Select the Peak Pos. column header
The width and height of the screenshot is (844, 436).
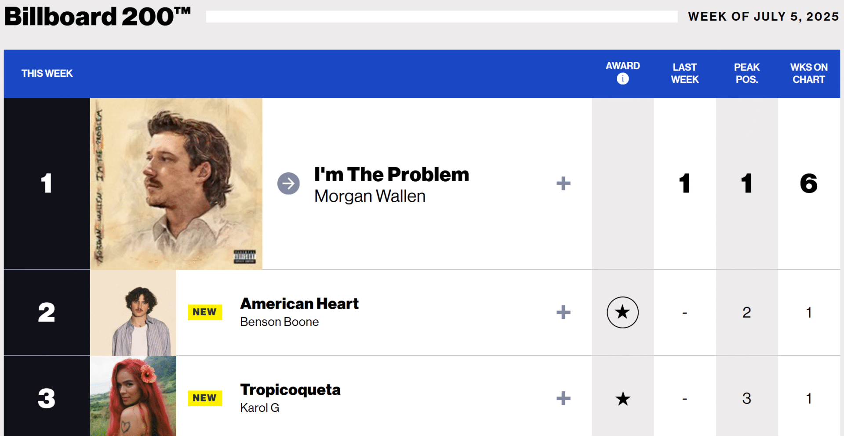click(x=746, y=73)
